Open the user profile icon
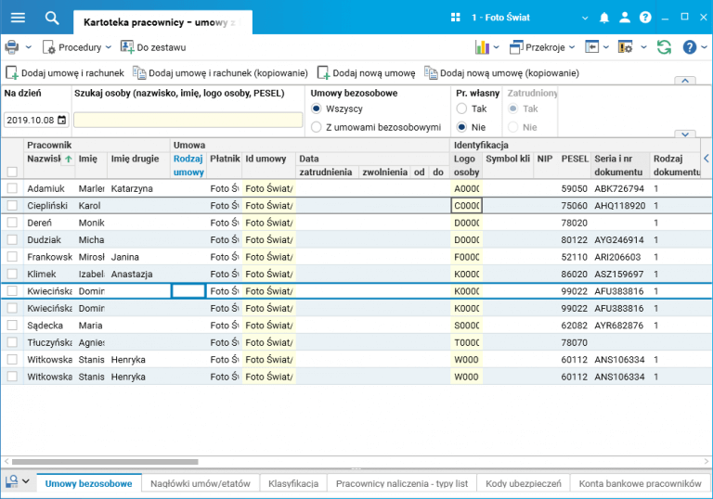This screenshot has height=499, width=713. [x=625, y=18]
